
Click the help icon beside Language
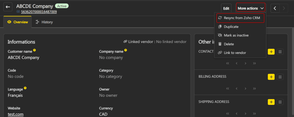pos(25,88)
